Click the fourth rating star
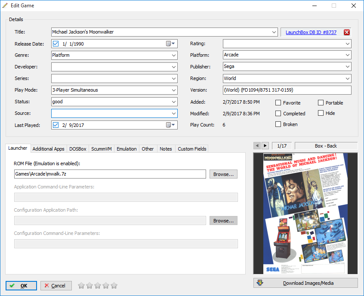 point(105,285)
